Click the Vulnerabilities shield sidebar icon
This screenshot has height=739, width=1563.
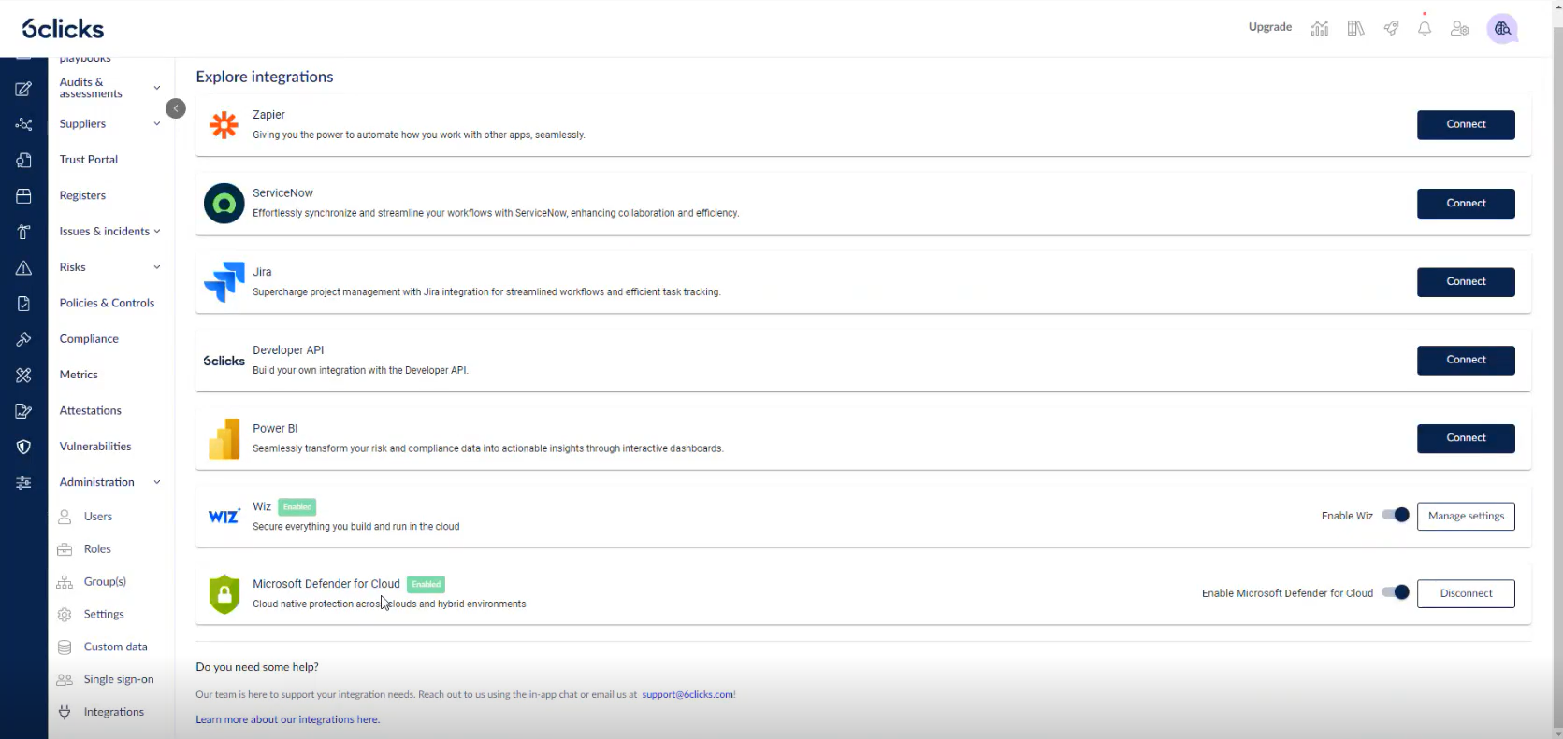(x=23, y=447)
